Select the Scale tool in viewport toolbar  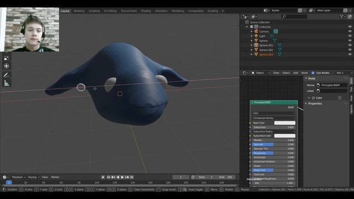(6, 58)
